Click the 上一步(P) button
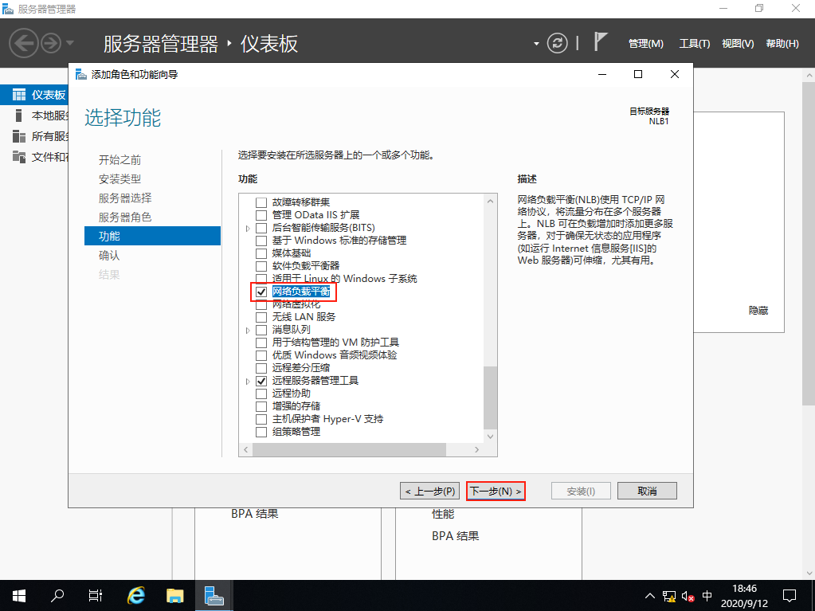Screen dimensions: 815x611 tap(429, 491)
